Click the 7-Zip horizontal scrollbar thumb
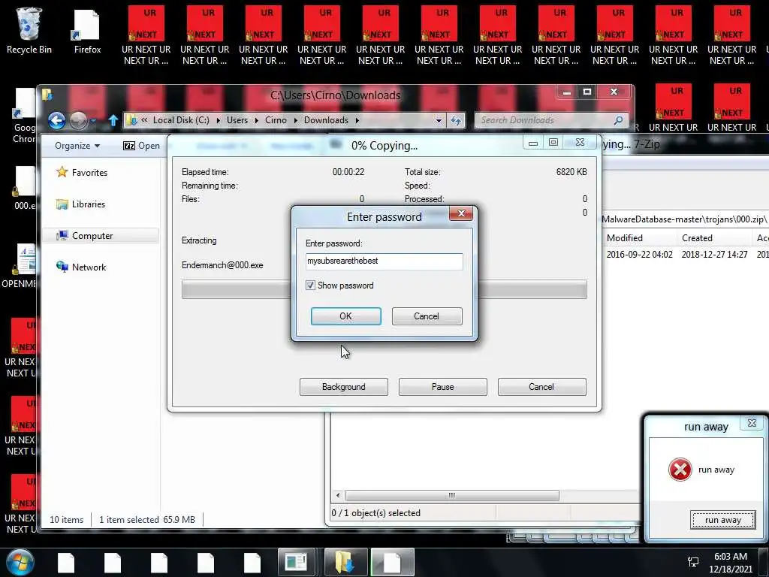Viewport: 769px width, 577px height. coord(452,495)
